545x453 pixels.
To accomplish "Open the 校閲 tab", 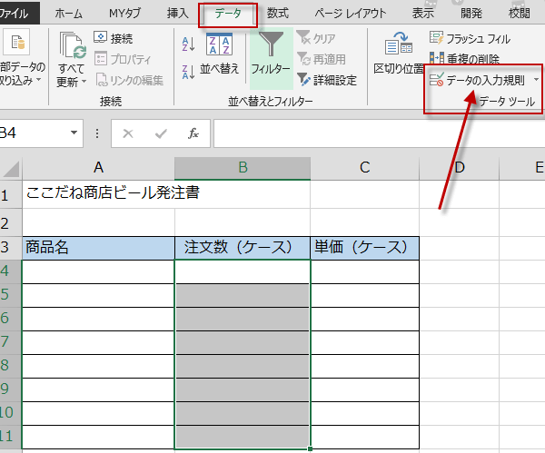I will [x=520, y=14].
